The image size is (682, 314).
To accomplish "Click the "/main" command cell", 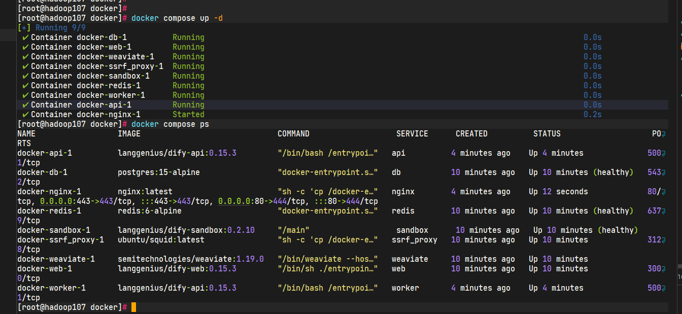I will click(x=293, y=230).
